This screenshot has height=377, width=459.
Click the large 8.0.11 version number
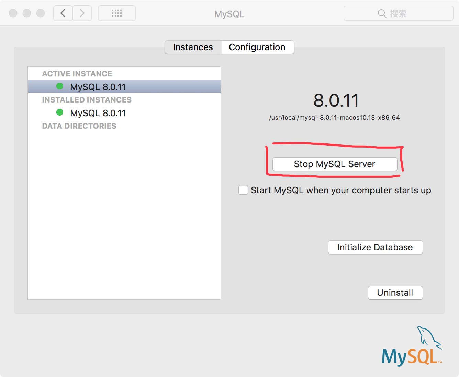point(336,100)
